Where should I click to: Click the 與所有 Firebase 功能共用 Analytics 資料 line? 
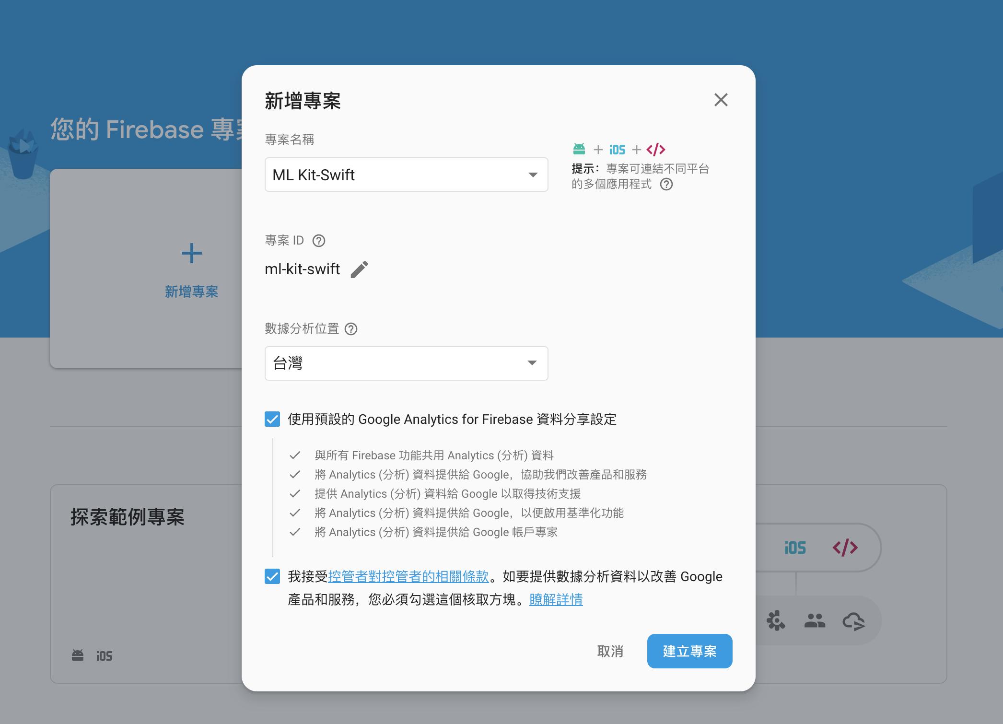(434, 455)
